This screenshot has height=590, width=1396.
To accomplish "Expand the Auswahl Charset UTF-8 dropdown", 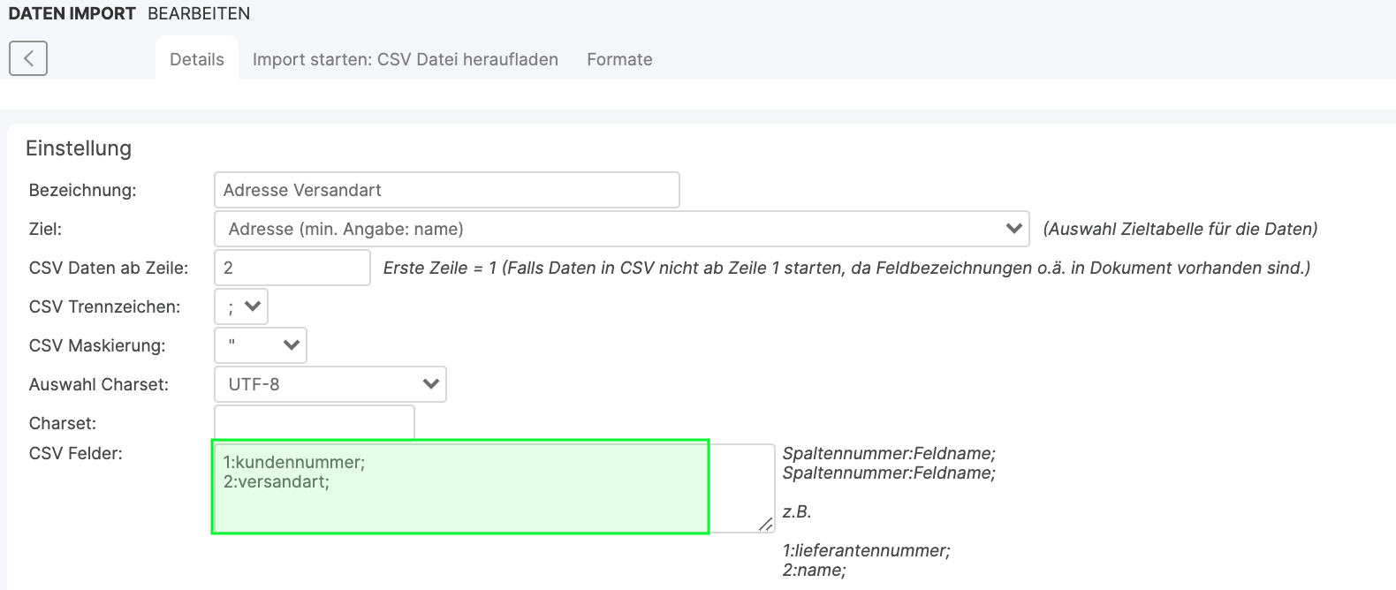I will pyautogui.click(x=330, y=384).
